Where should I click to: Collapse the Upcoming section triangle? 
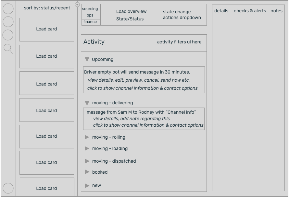click(x=87, y=59)
